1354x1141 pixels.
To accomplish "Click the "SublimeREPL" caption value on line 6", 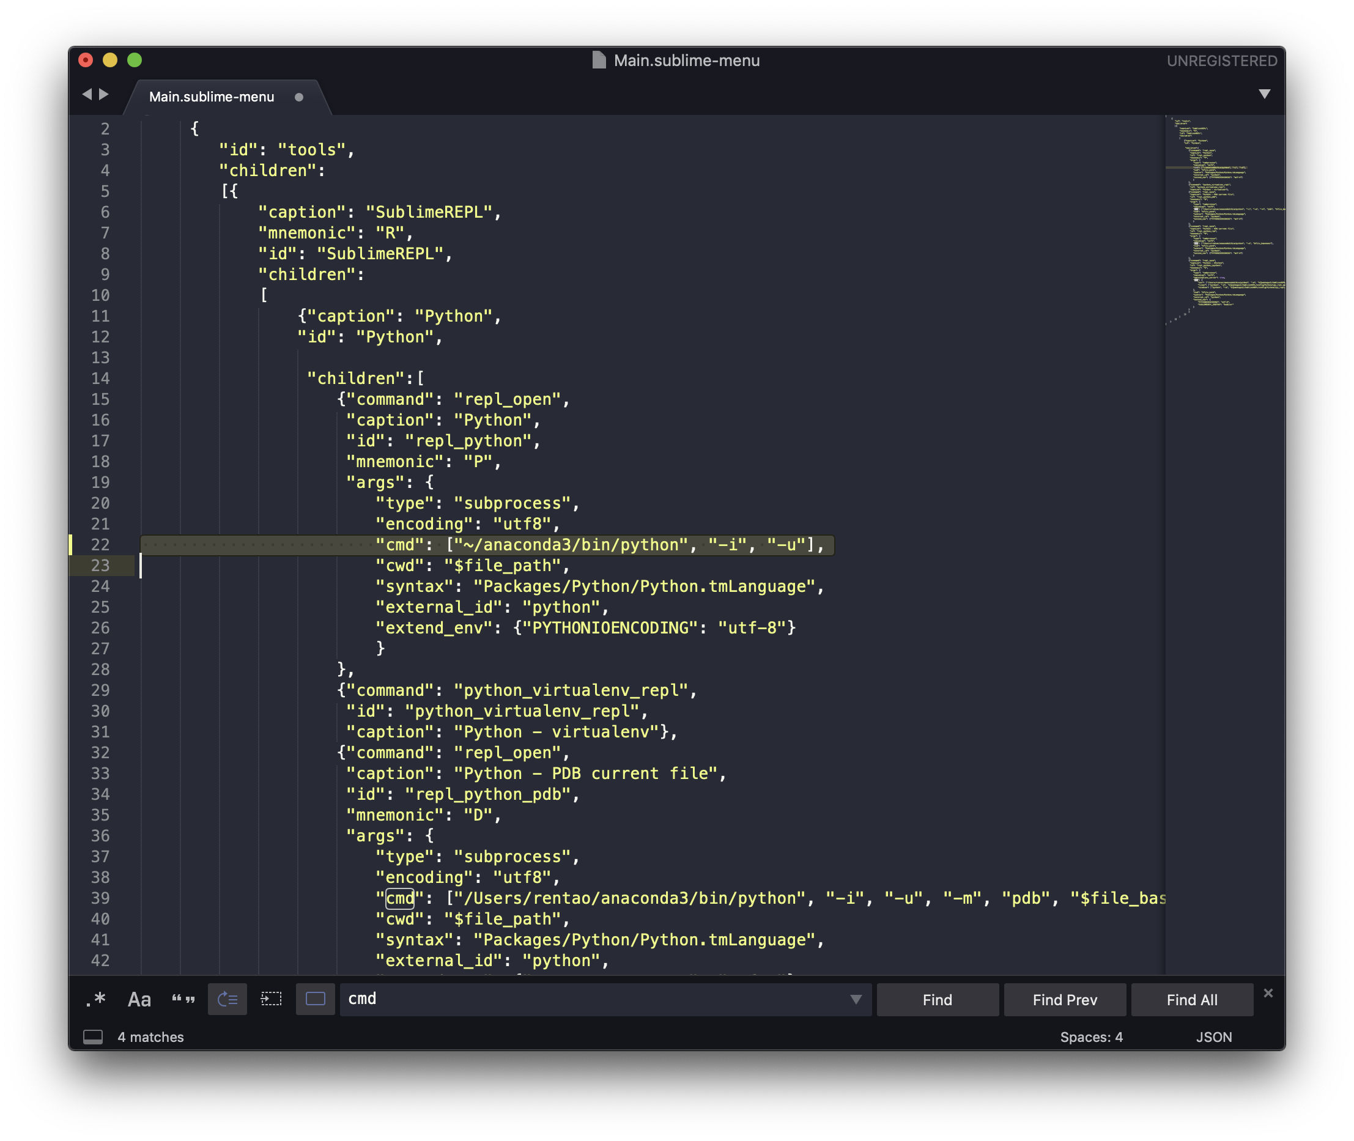I will (429, 212).
